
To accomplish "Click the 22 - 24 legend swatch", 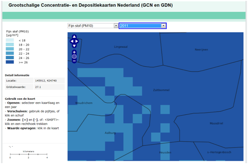I will (x=10, y=53).
